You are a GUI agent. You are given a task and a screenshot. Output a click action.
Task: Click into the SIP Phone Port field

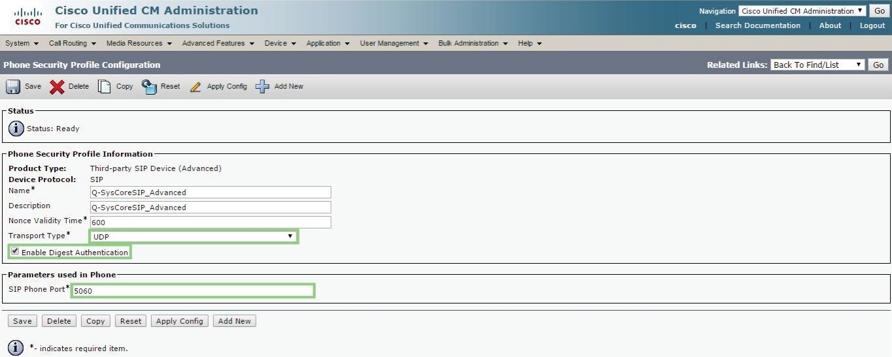coord(193,291)
